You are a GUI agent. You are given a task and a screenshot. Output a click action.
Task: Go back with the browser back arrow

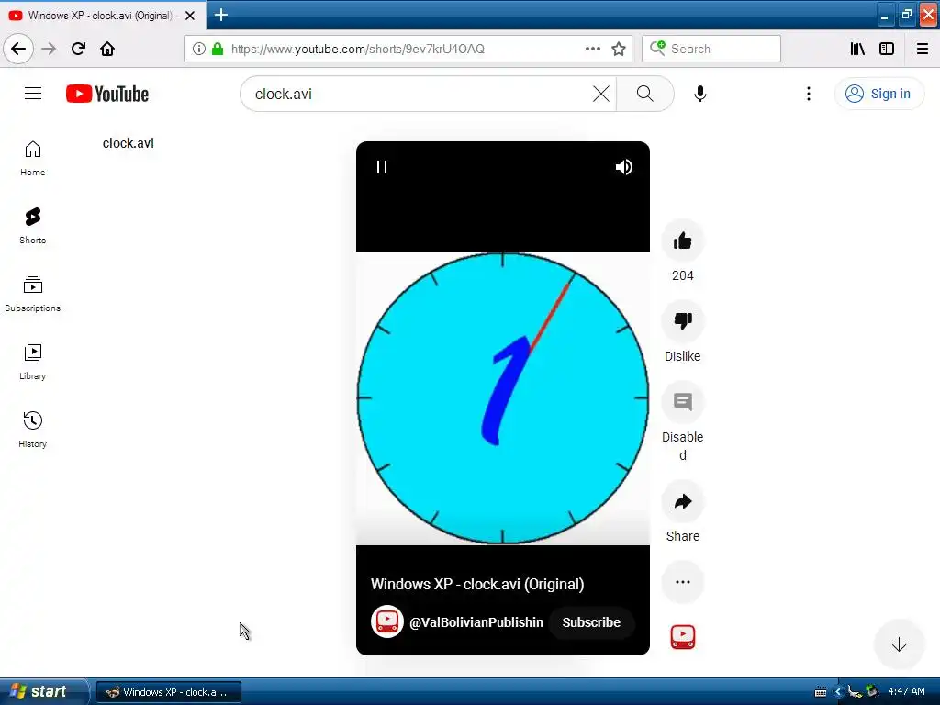(18, 49)
